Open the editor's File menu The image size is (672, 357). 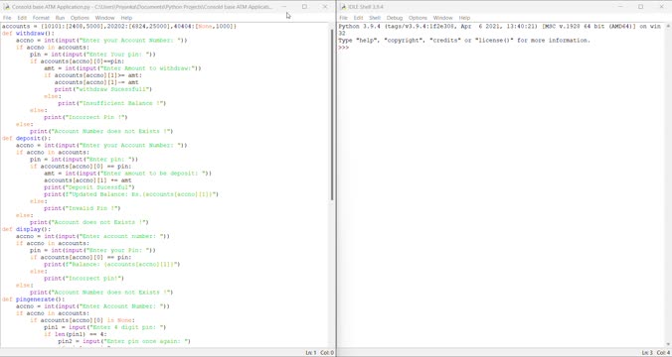[x=7, y=18]
